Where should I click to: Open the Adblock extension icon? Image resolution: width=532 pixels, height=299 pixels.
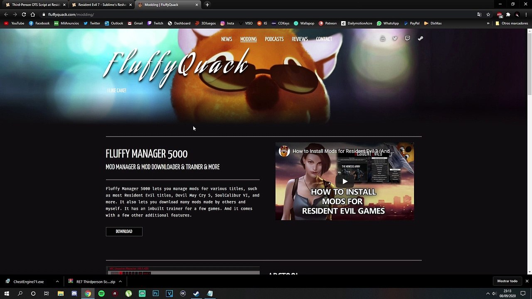pyautogui.click(x=500, y=15)
